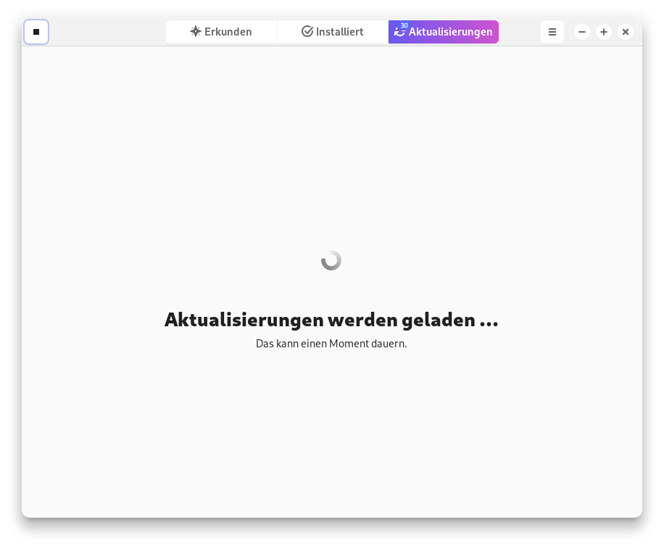
Task: Close the GNOME Software window
Action: [626, 32]
